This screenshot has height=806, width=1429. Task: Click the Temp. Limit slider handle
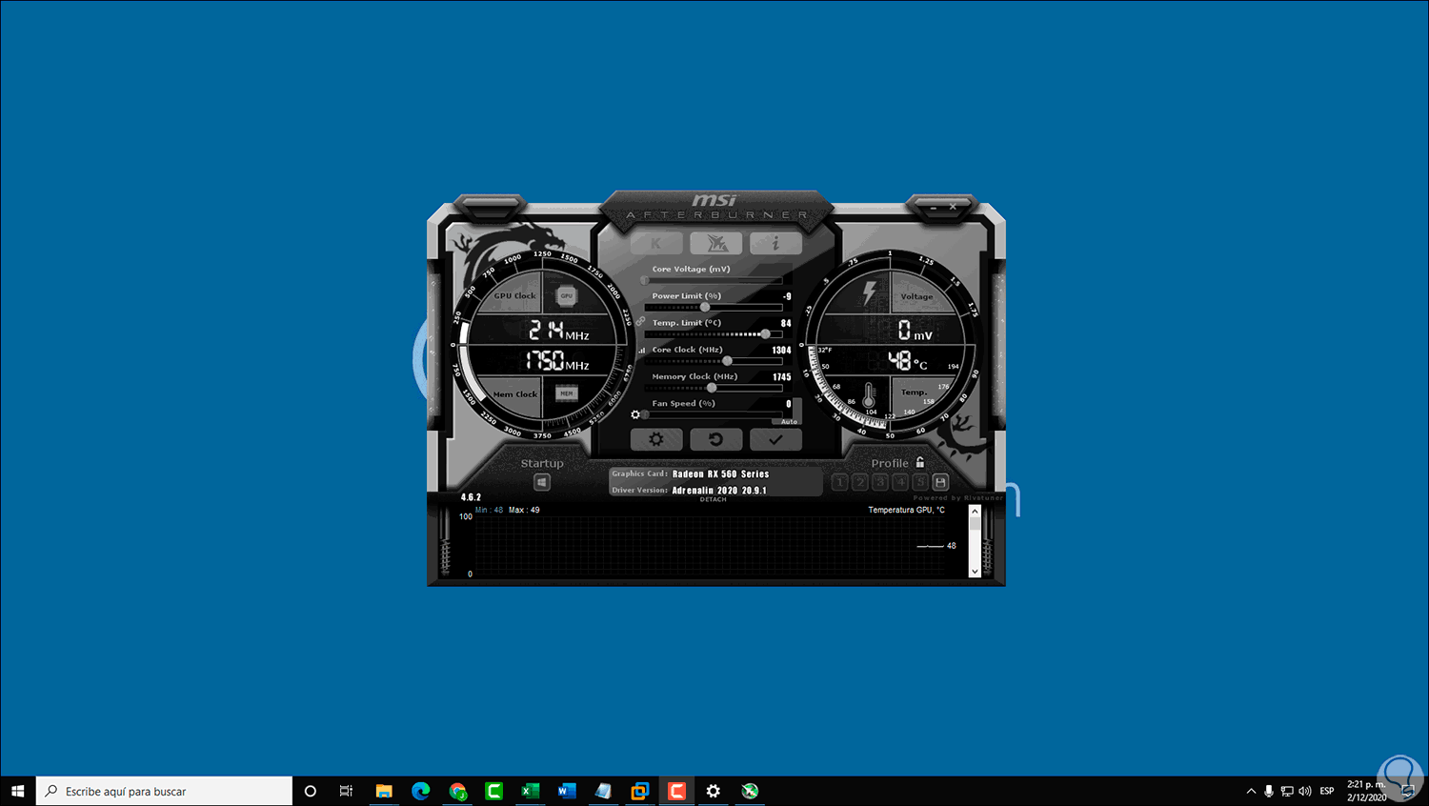[765, 334]
